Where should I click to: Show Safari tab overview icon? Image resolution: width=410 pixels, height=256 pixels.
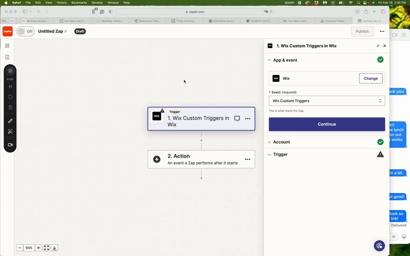point(383,12)
